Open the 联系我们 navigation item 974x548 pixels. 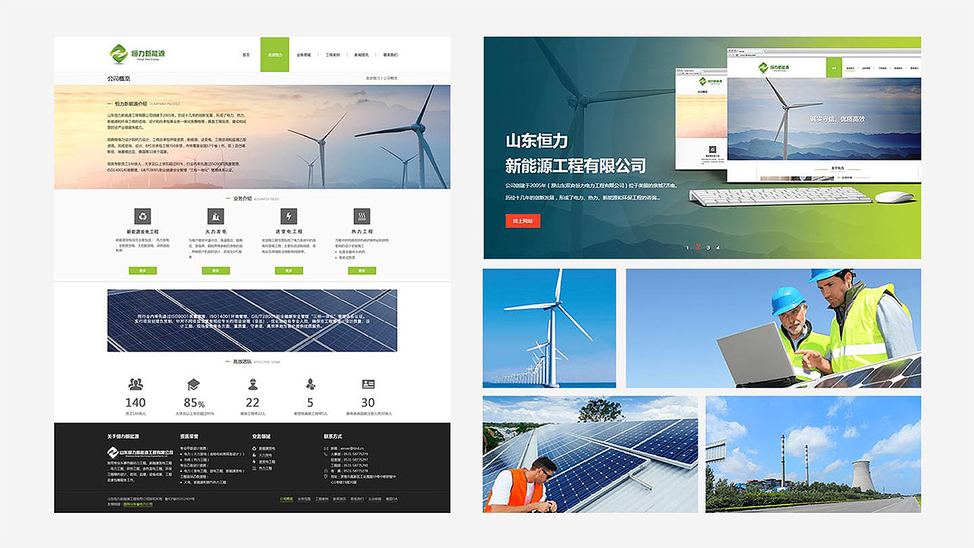tap(390, 55)
